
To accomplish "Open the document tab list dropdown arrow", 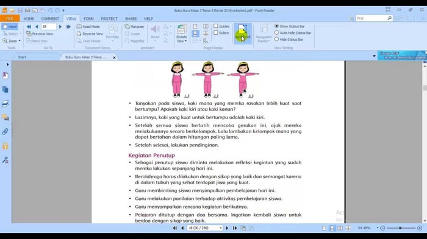I will [x=374, y=56].
